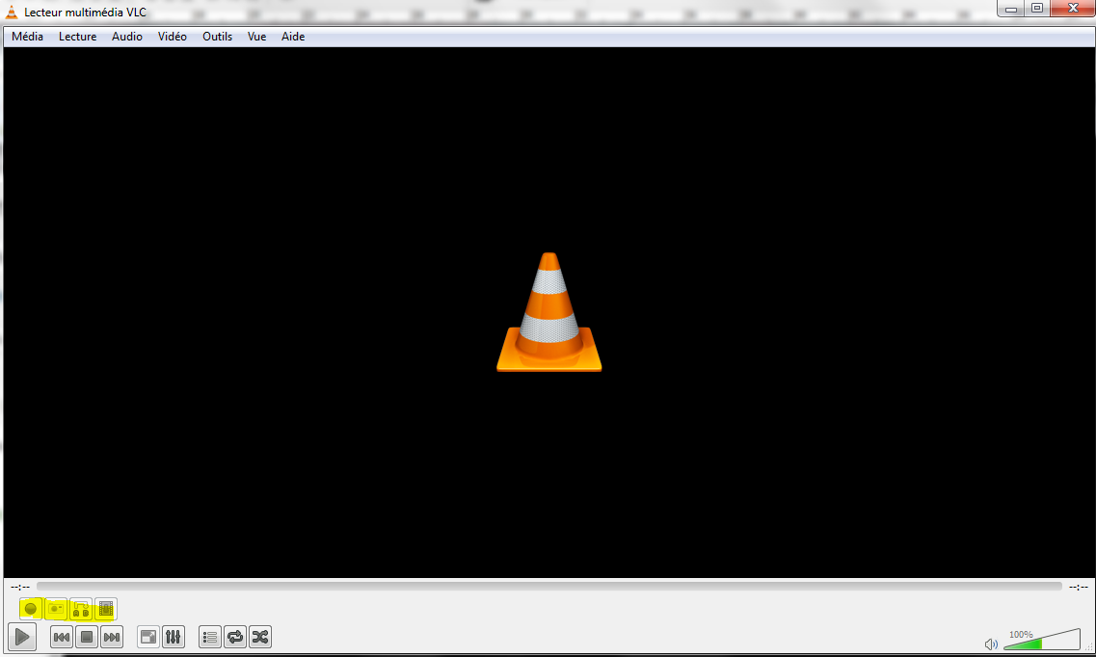The width and height of the screenshot is (1096, 657).
Task: Skip to next media track
Action: 112,637
